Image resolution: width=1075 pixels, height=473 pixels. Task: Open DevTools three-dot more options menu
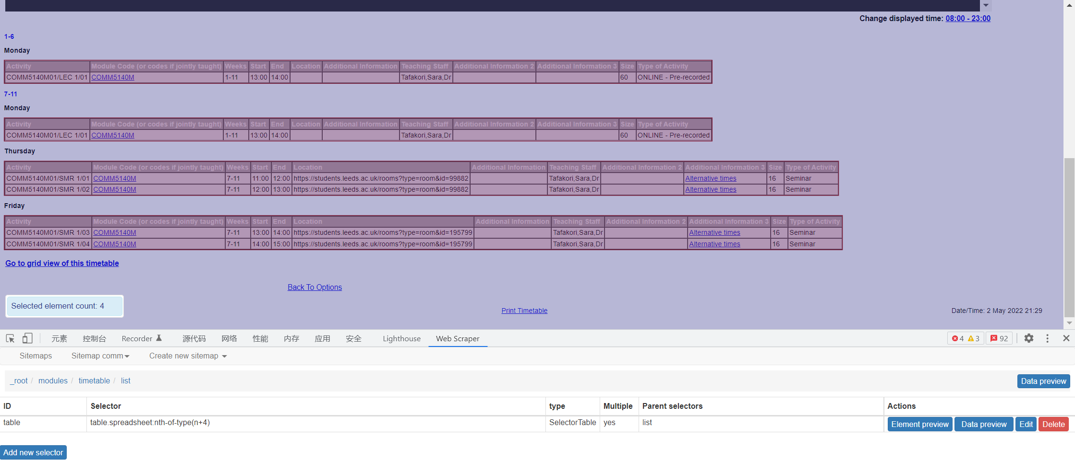(1047, 338)
